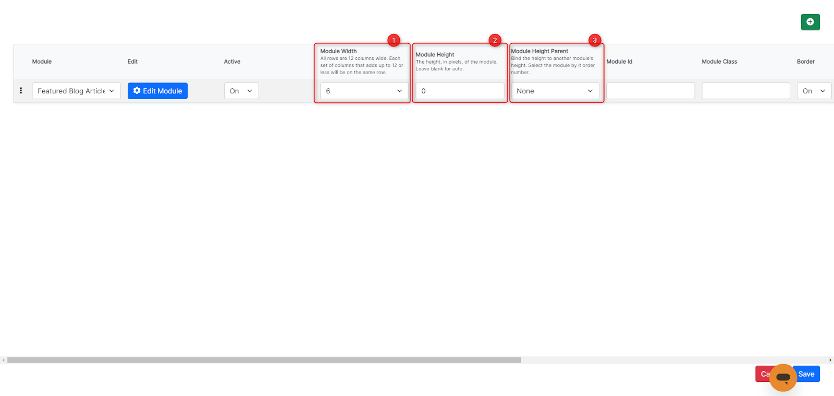Toggle the Border On dropdown
This screenshot has width=834, height=396.
814,91
